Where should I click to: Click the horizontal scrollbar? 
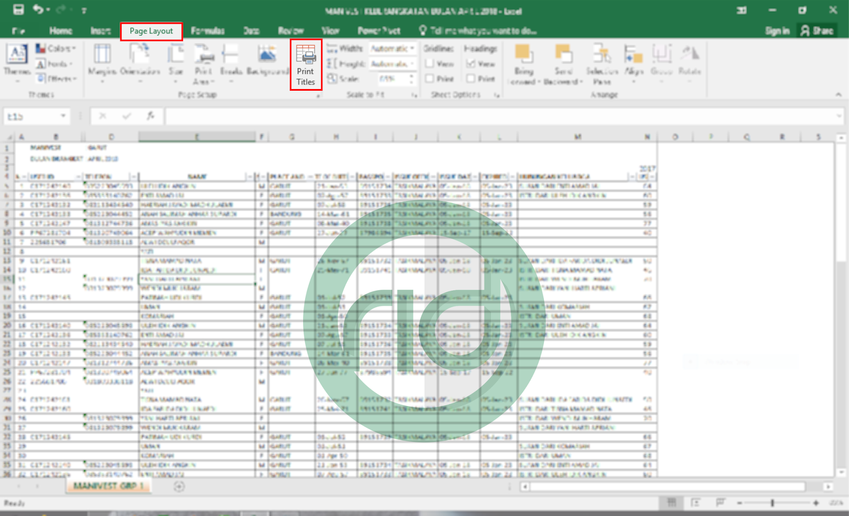[x=676, y=486]
